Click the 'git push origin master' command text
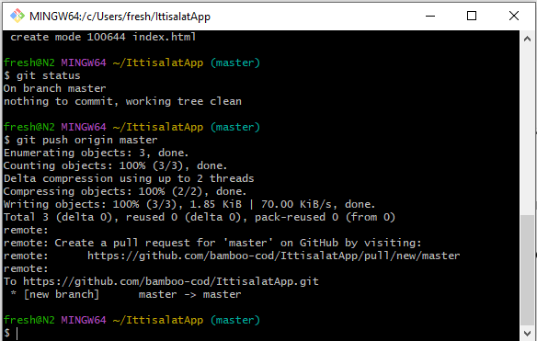537x341 pixels. click(x=87, y=140)
